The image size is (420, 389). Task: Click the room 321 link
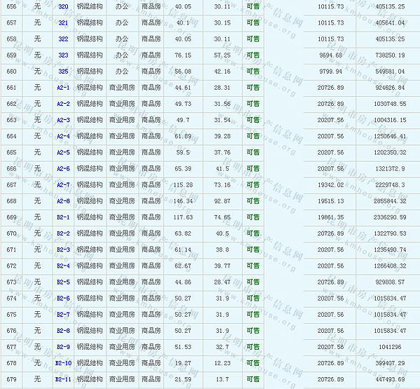(x=63, y=22)
